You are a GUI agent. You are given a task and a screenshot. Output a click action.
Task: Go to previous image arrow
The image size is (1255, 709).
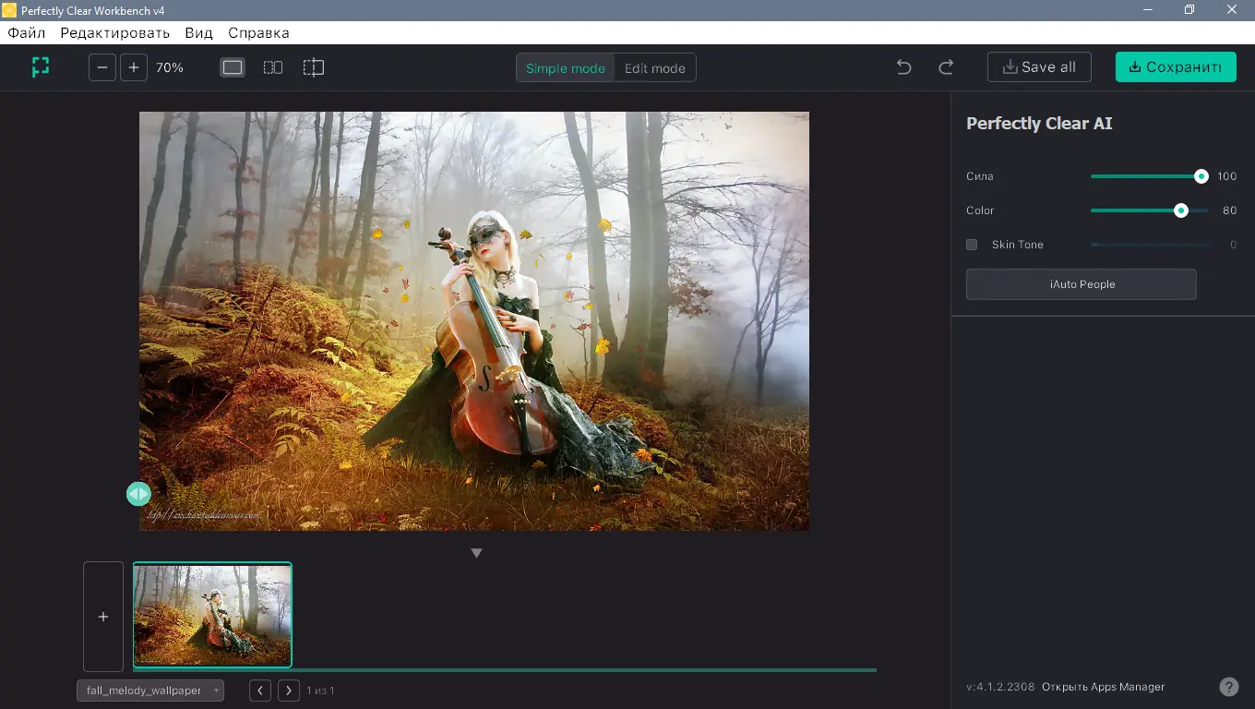tap(260, 691)
